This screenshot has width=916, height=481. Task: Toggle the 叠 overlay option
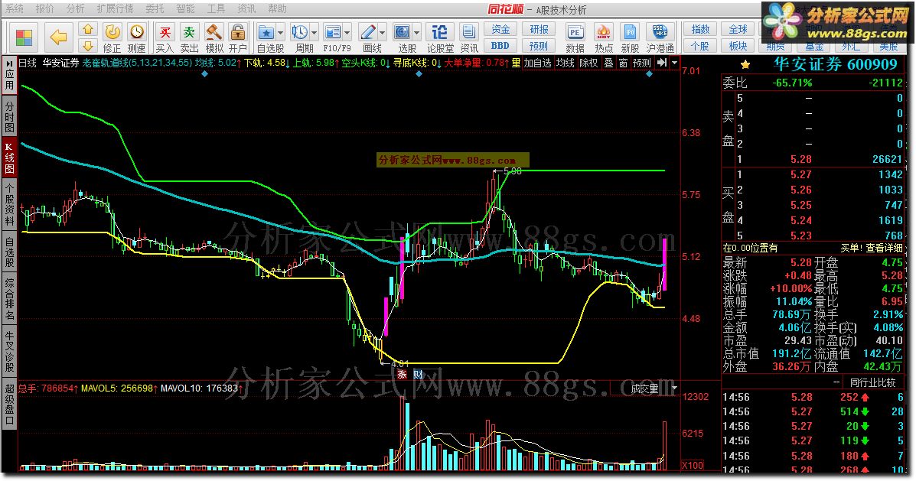pos(608,63)
